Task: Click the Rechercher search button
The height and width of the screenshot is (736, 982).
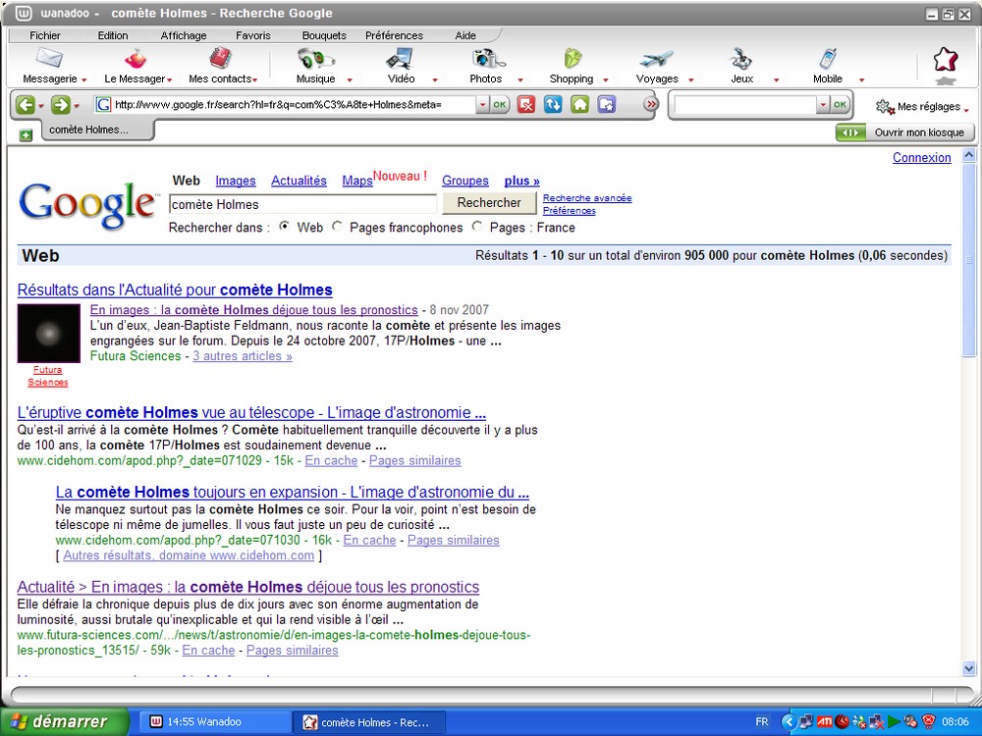Action: coord(489,203)
